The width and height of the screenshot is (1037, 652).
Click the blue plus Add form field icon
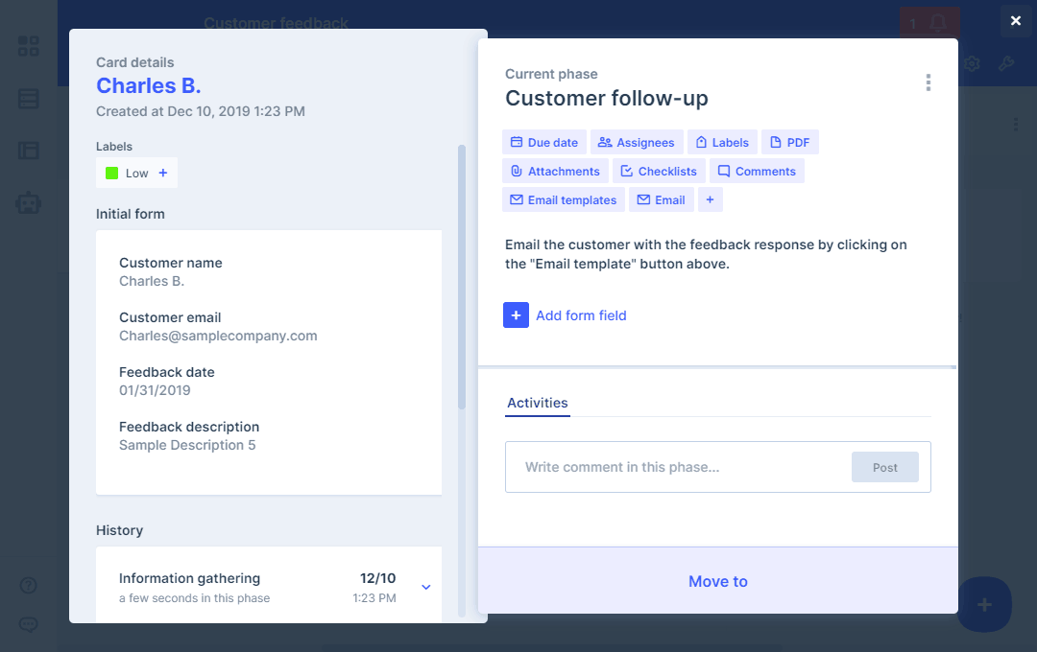point(516,315)
